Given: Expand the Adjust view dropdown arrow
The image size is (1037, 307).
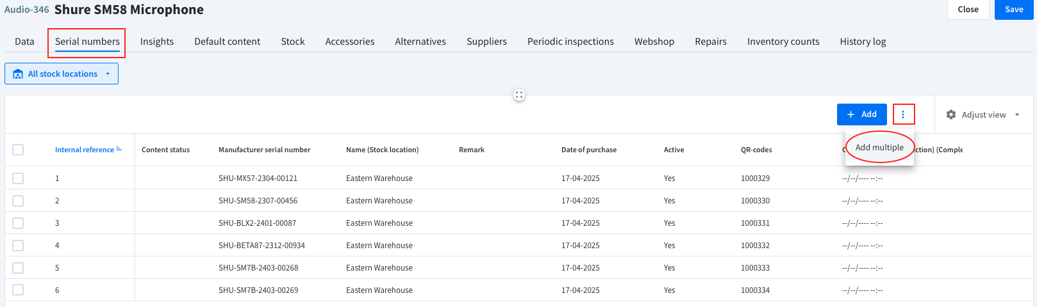Looking at the screenshot, I should (1017, 115).
